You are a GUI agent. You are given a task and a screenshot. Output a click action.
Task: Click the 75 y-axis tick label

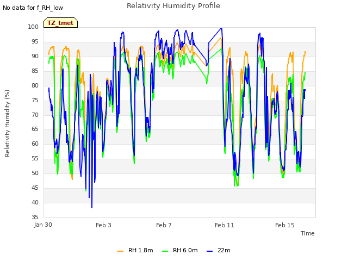click(35, 100)
